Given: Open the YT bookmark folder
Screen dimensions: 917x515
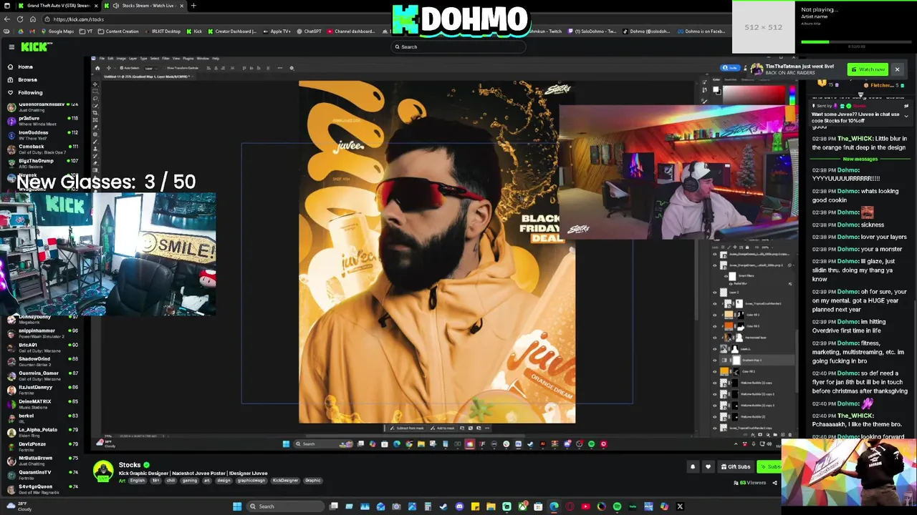Looking at the screenshot, I should point(86,31).
